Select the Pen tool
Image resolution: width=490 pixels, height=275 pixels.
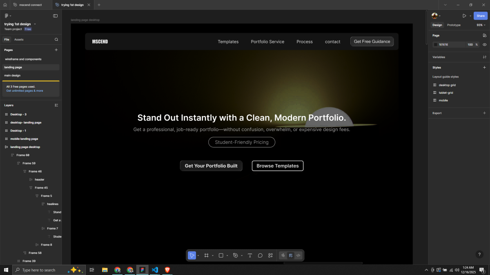tap(235, 255)
